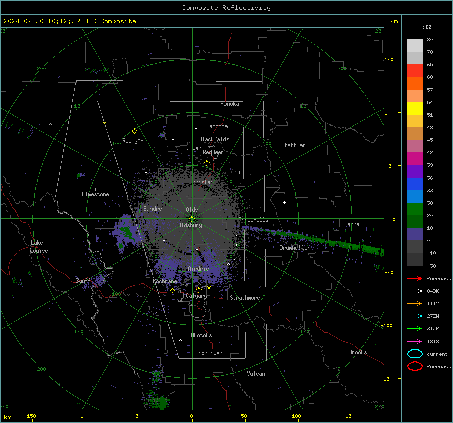The width and height of the screenshot is (453, 423).
Task: Select the indigo 10–0 dBZ swatch
Action: pyautogui.click(x=415, y=234)
